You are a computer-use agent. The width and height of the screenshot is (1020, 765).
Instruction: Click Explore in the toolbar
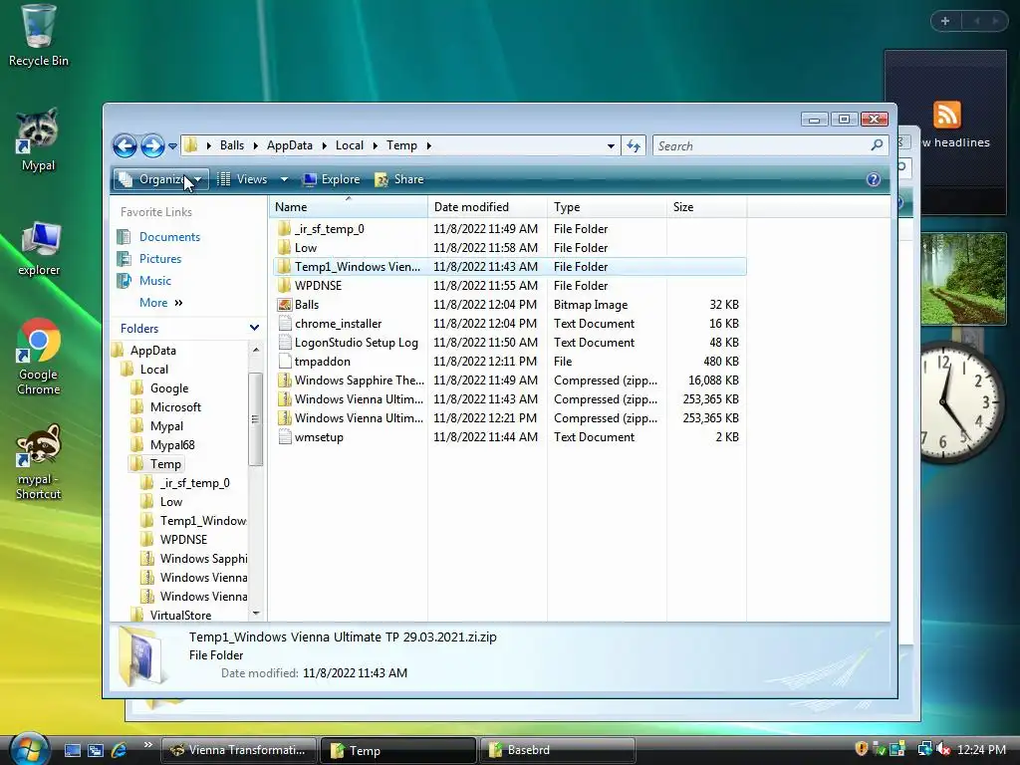point(331,179)
